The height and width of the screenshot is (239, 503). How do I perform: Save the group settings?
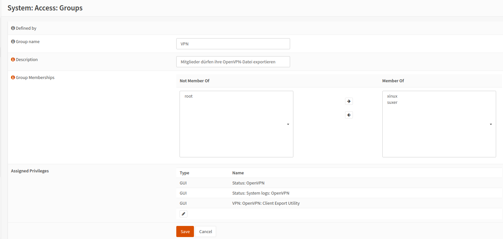tap(185, 231)
